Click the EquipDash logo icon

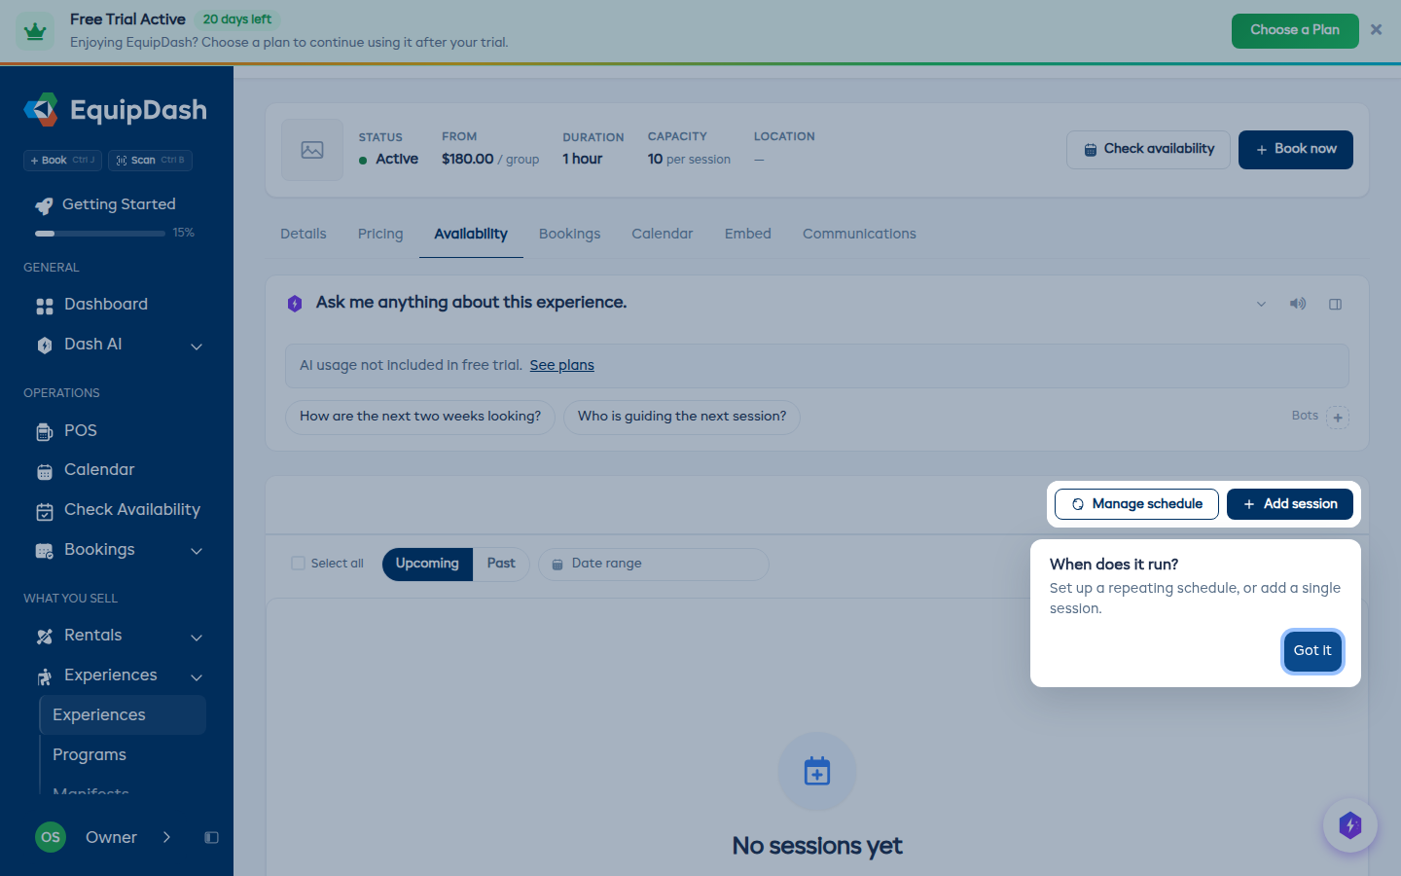41,110
